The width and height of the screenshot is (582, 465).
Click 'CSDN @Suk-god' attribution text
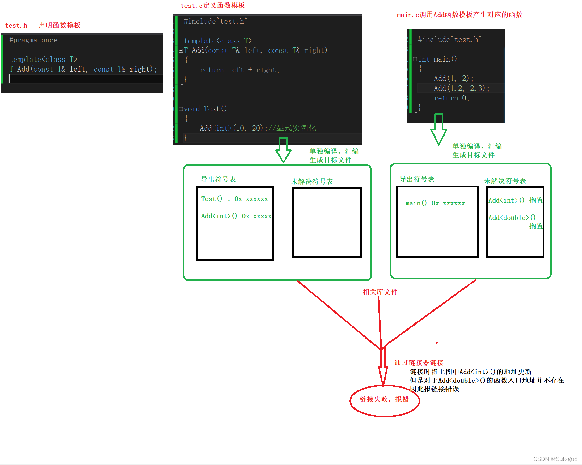(555, 459)
